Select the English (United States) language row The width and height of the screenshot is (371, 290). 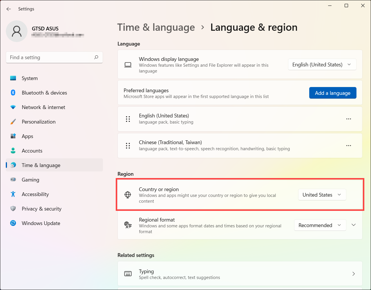click(x=240, y=119)
